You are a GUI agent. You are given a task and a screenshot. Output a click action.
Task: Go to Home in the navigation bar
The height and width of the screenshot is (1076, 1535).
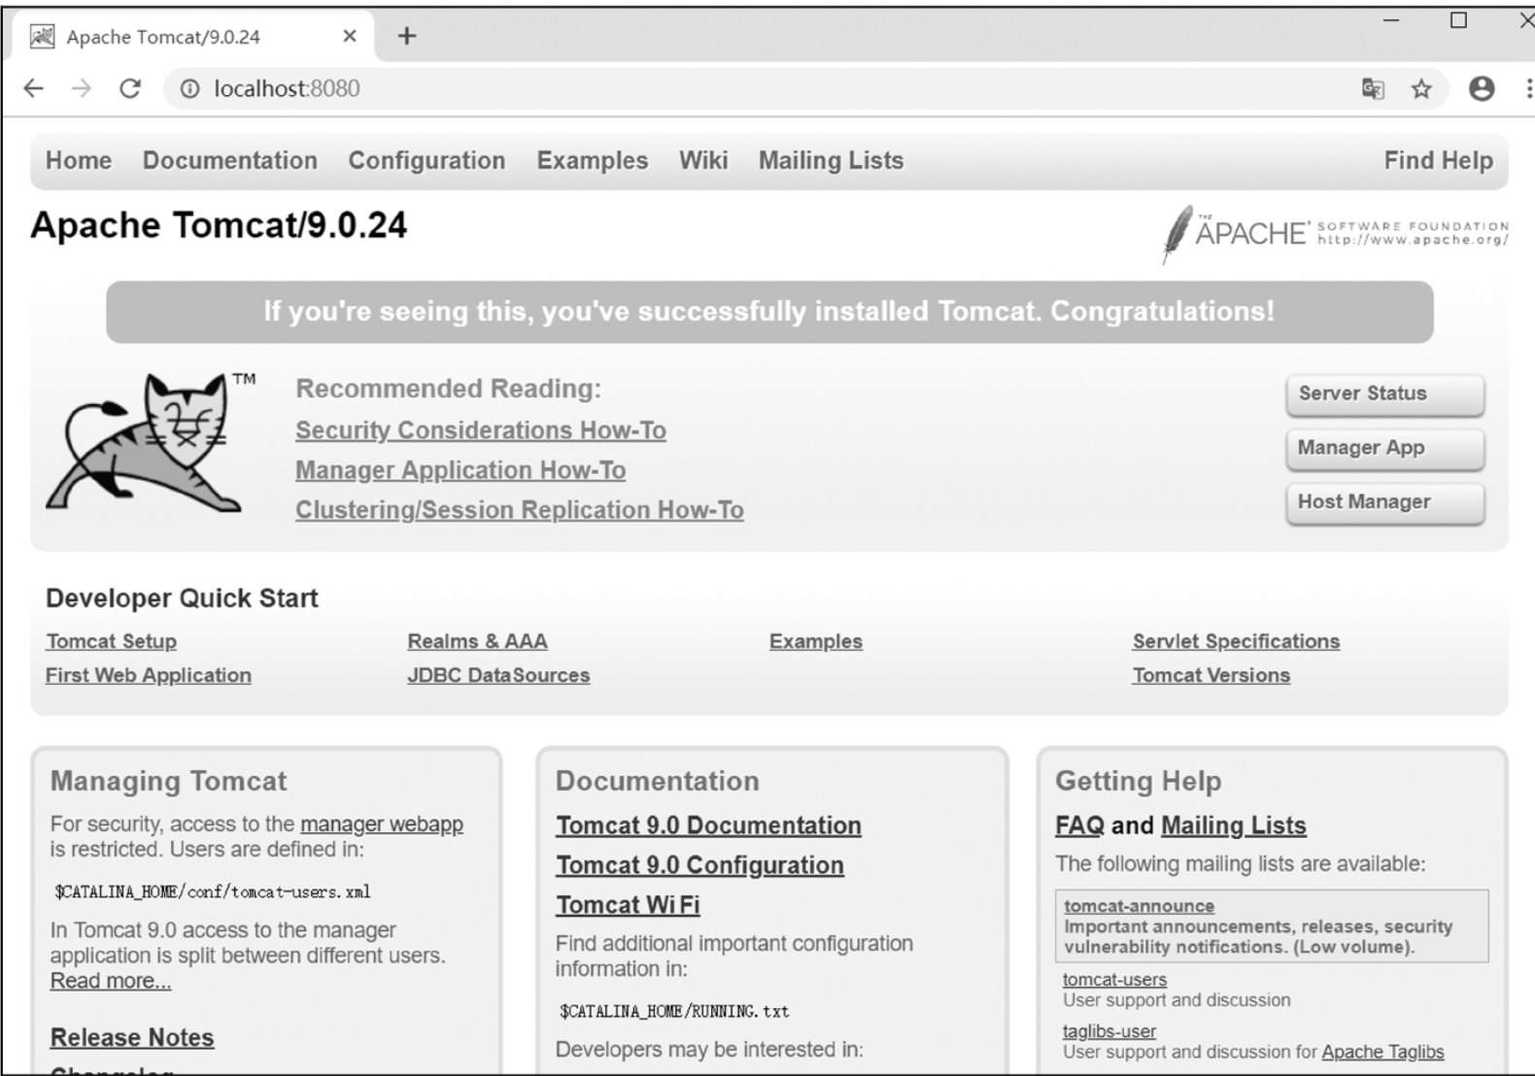79,160
